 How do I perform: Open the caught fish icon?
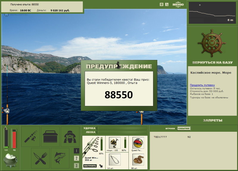point(60,158)
